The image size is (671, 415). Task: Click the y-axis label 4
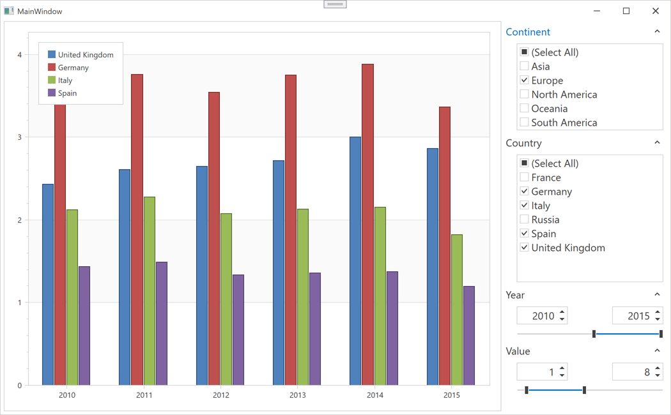19,55
